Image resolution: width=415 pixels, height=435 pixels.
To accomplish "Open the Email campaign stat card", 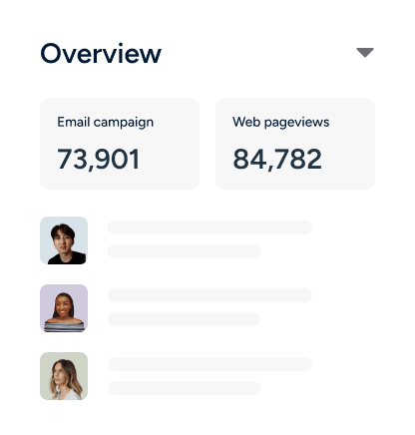I will [x=120, y=144].
